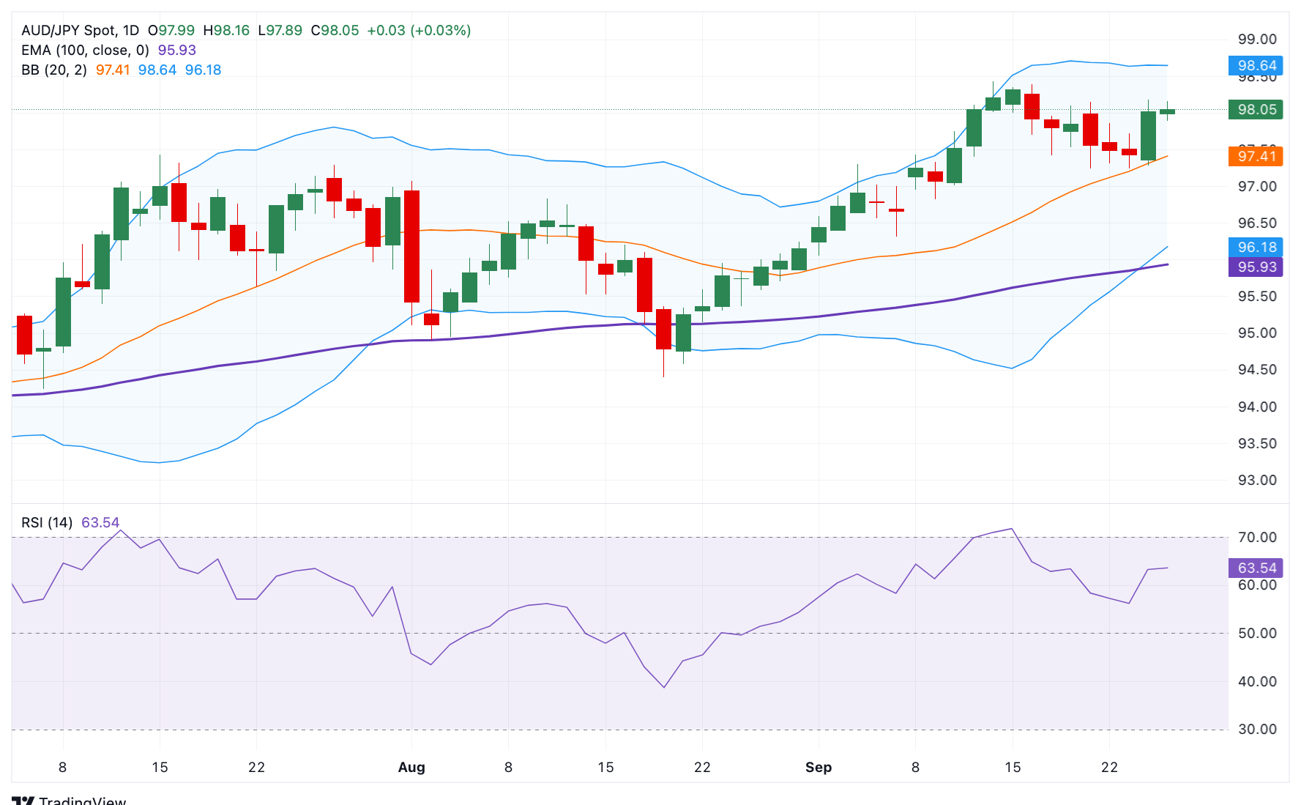Click the green 98.05 current price tag
This screenshot has width=1301, height=805.
click(x=1256, y=109)
